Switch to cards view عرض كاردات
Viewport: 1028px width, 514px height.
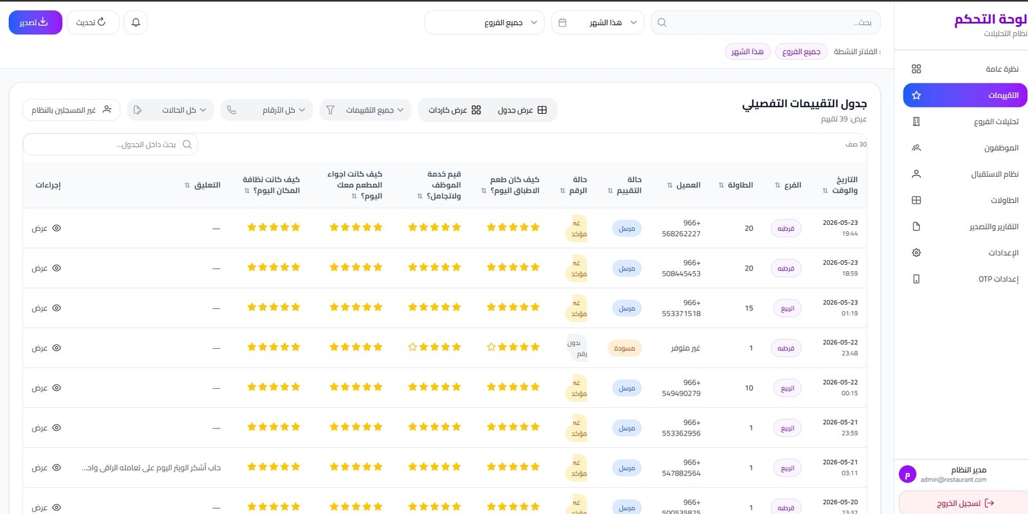point(455,110)
